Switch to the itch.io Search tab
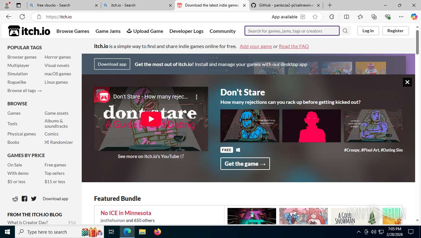This screenshot has height=238, width=421. (x=138, y=5)
